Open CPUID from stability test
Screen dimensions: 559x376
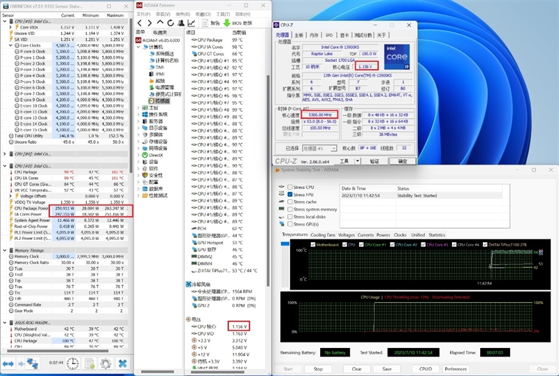(x=426, y=369)
